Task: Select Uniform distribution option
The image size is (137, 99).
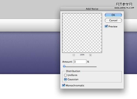Action: pyautogui.click(x=65, y=75)
